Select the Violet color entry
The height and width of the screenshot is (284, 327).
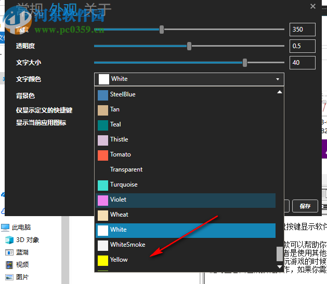coord(186,200)
